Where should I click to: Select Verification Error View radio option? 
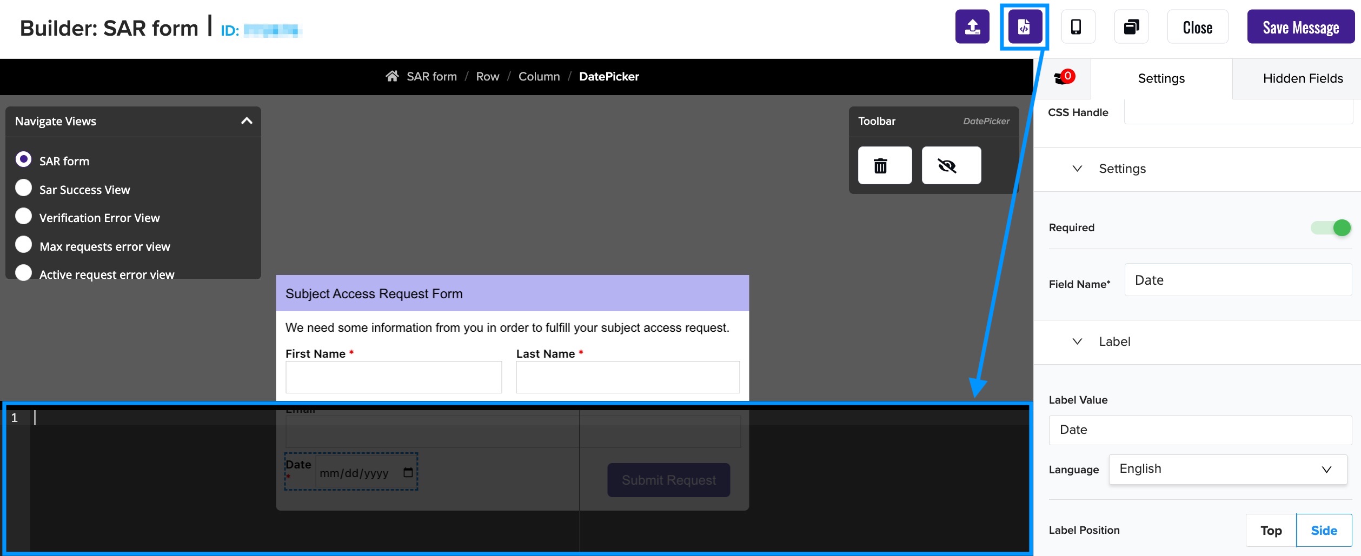24,216
